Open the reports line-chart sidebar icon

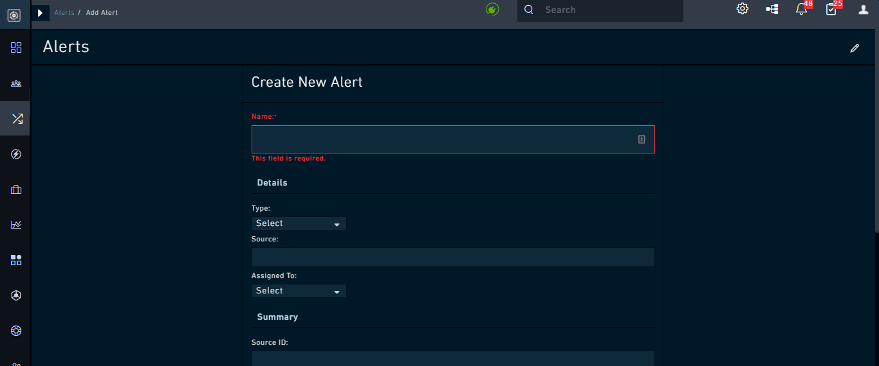[x=16, y=225]
